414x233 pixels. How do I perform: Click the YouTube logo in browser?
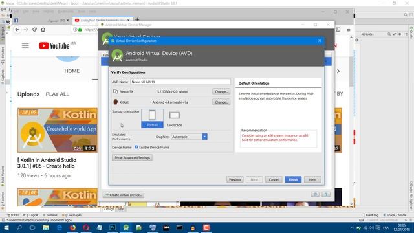54,46
